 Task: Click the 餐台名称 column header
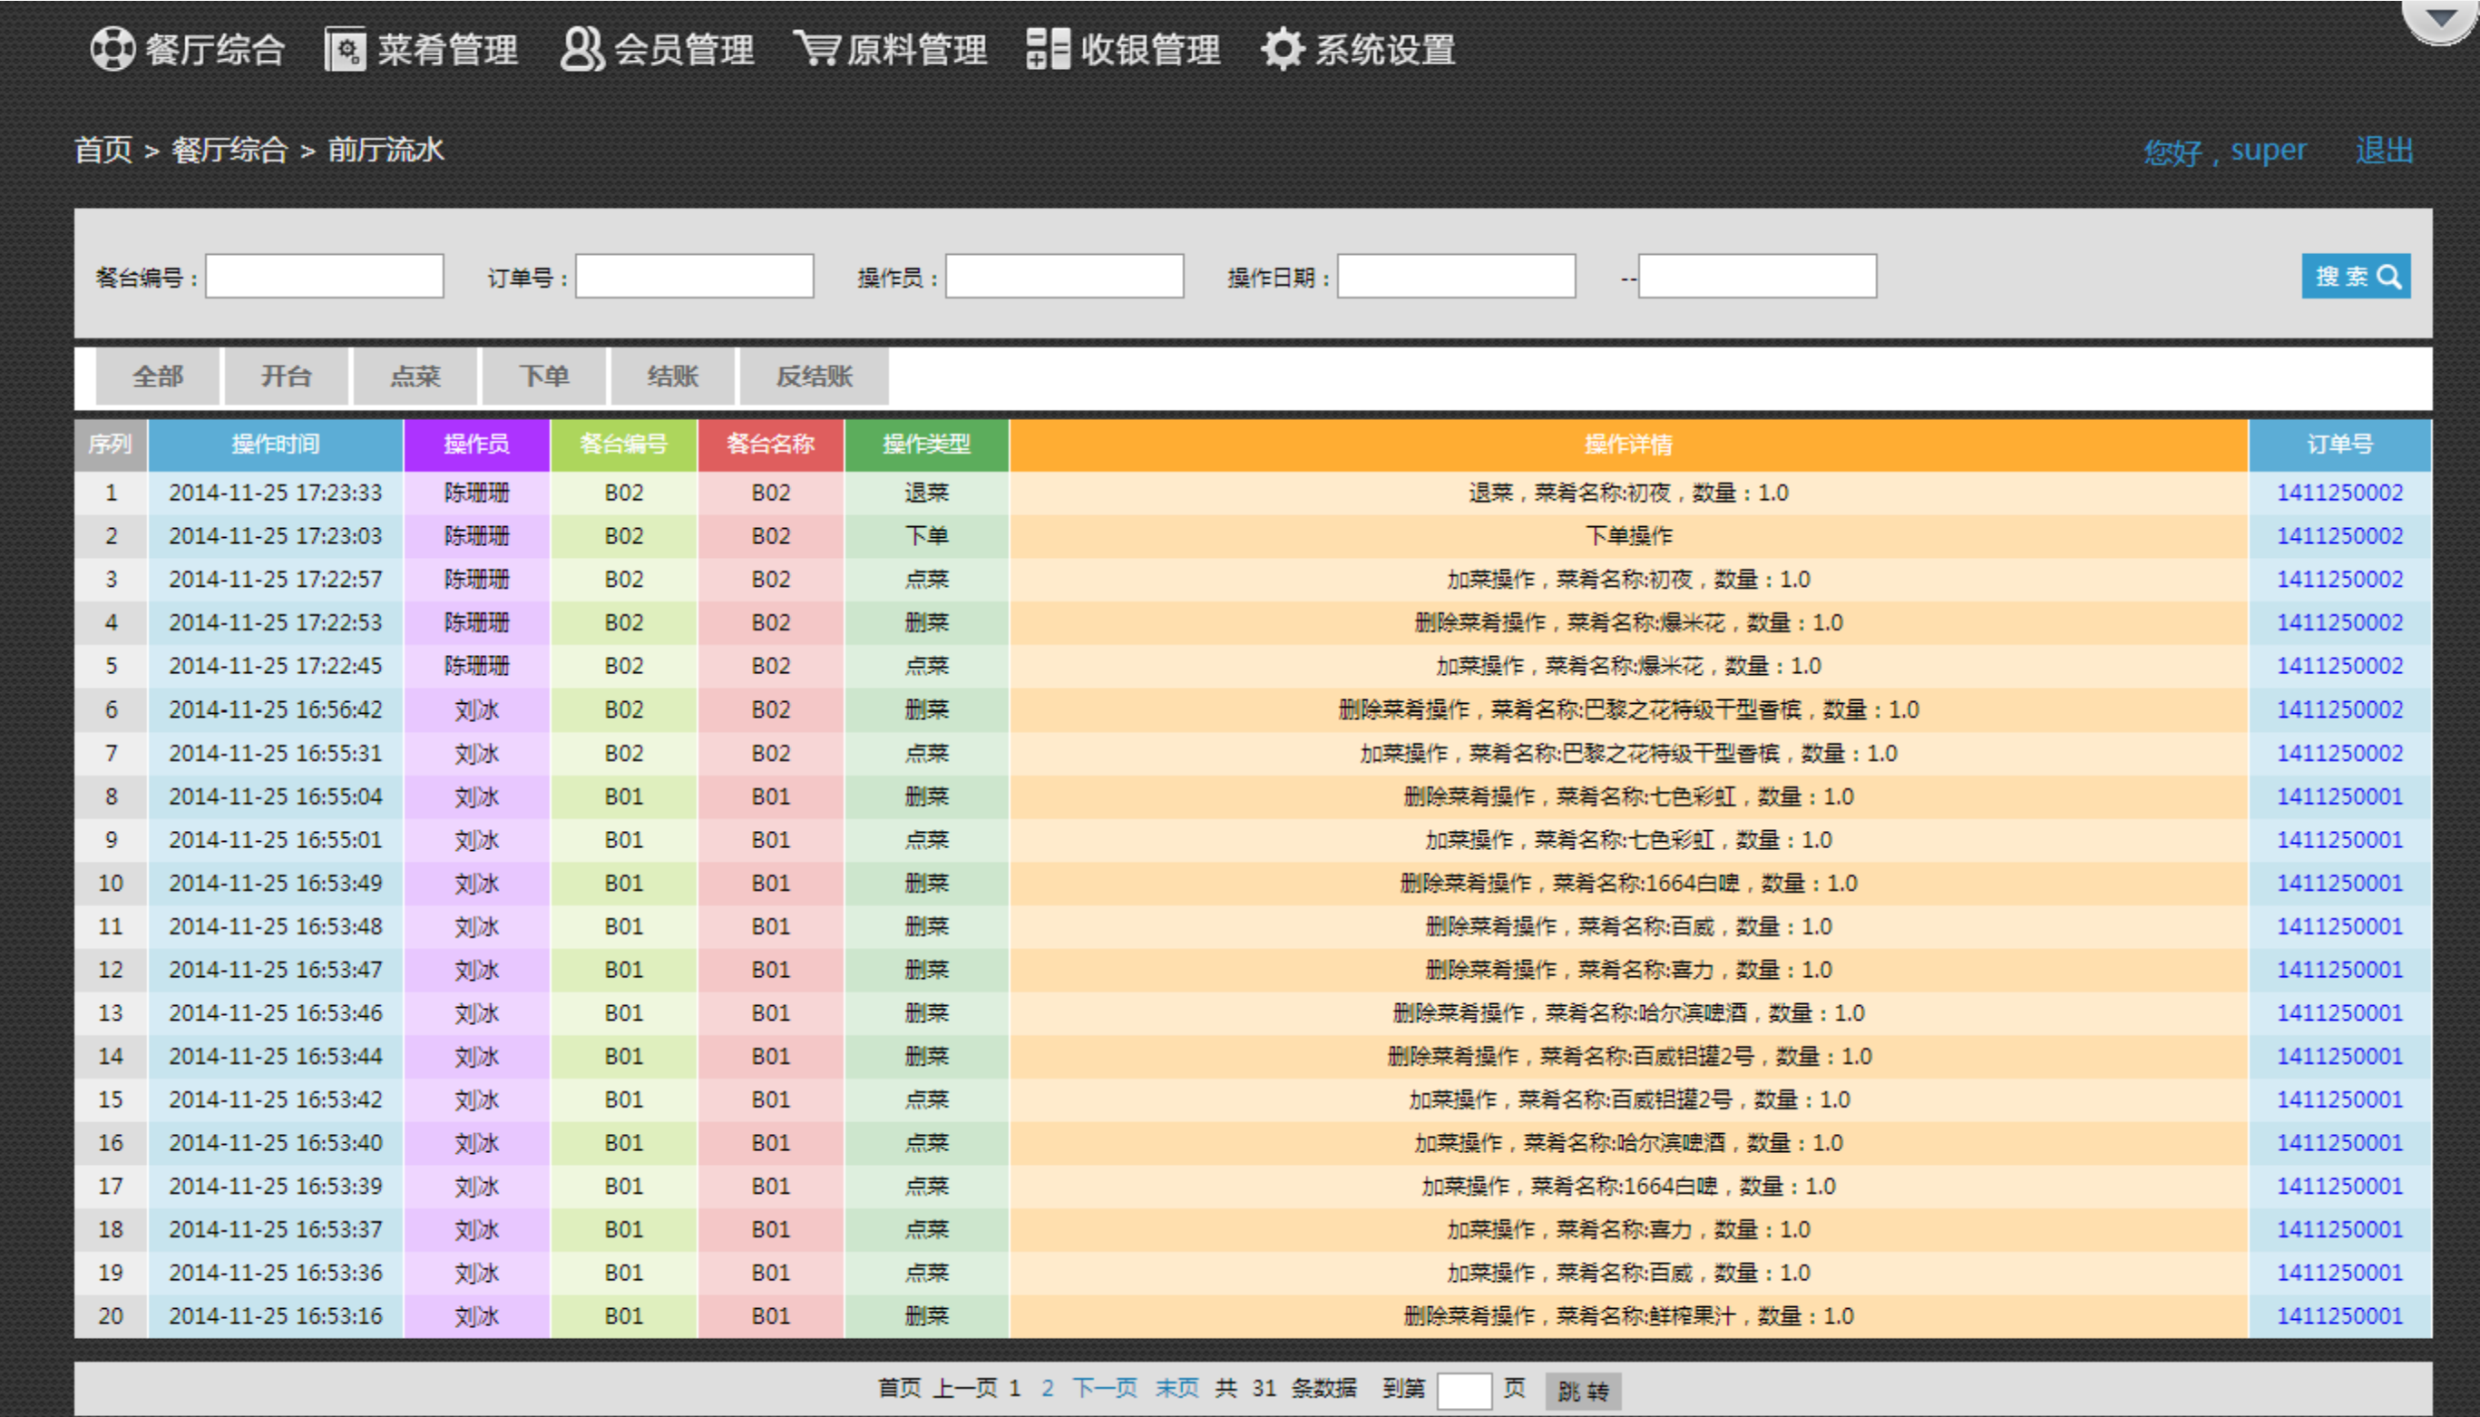point(770,445)
